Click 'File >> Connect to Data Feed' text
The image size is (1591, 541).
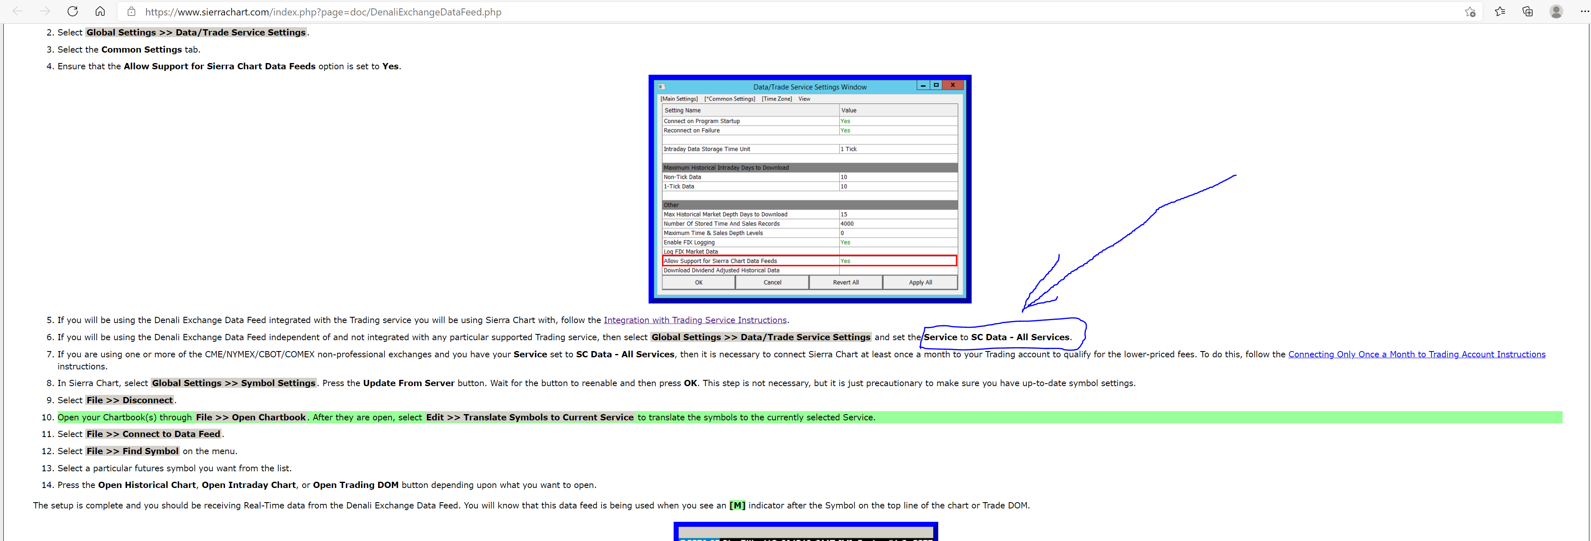153,434
